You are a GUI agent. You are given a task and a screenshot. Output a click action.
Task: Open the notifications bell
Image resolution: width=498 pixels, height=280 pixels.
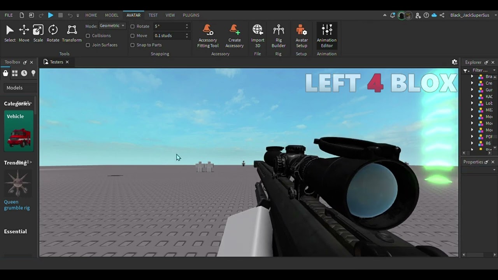393,15
